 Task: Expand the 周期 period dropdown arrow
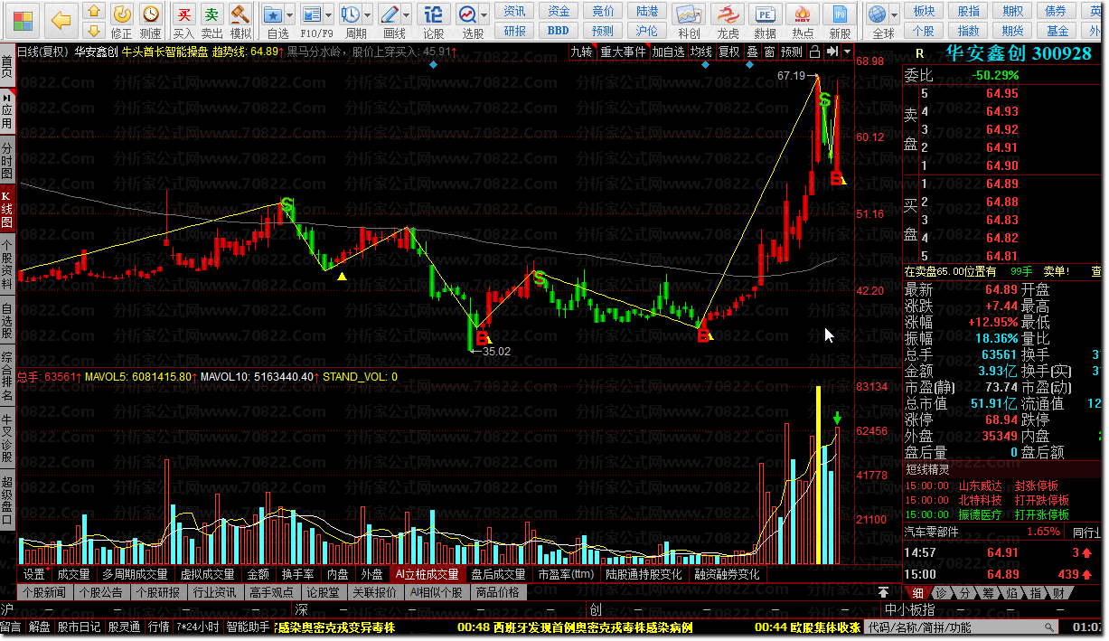[x=367, y=15]
